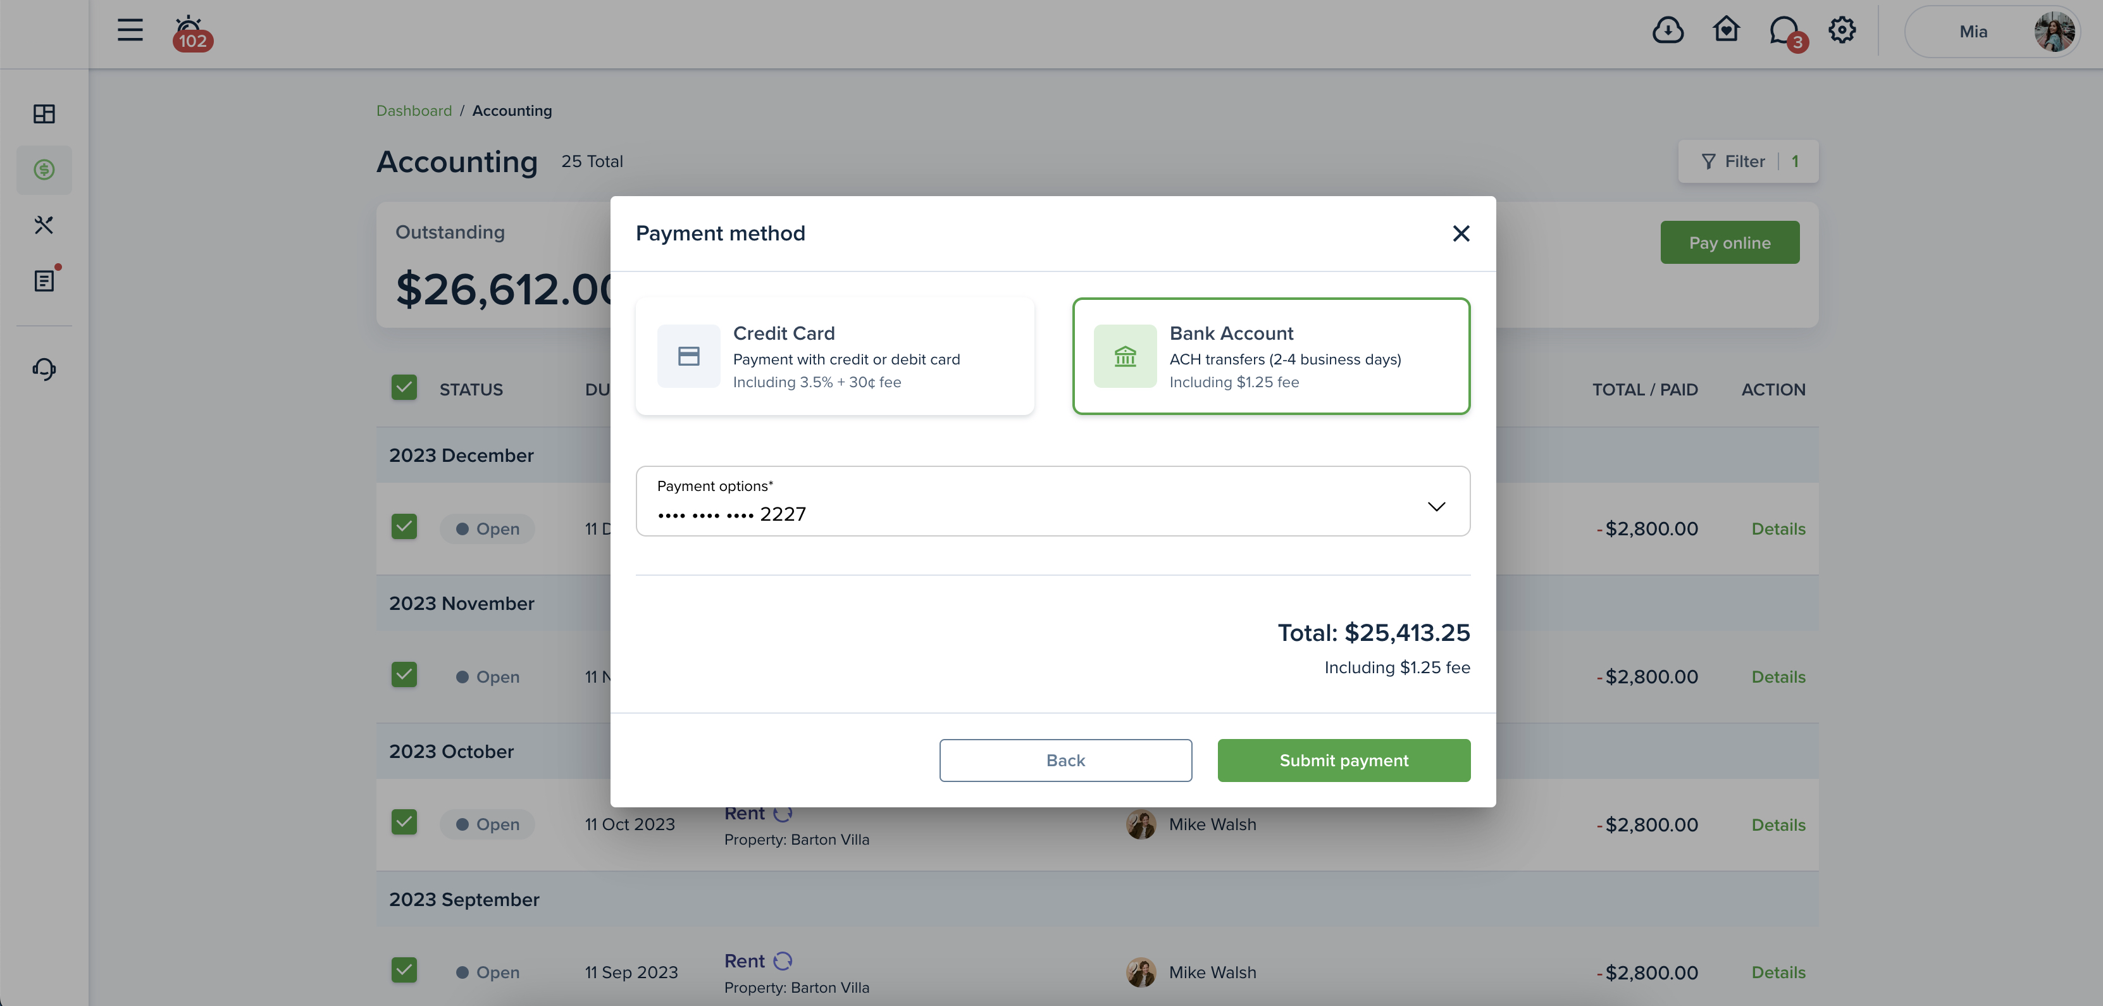
Task: Click the Submit payment button
Action: tap(1344, 761)
